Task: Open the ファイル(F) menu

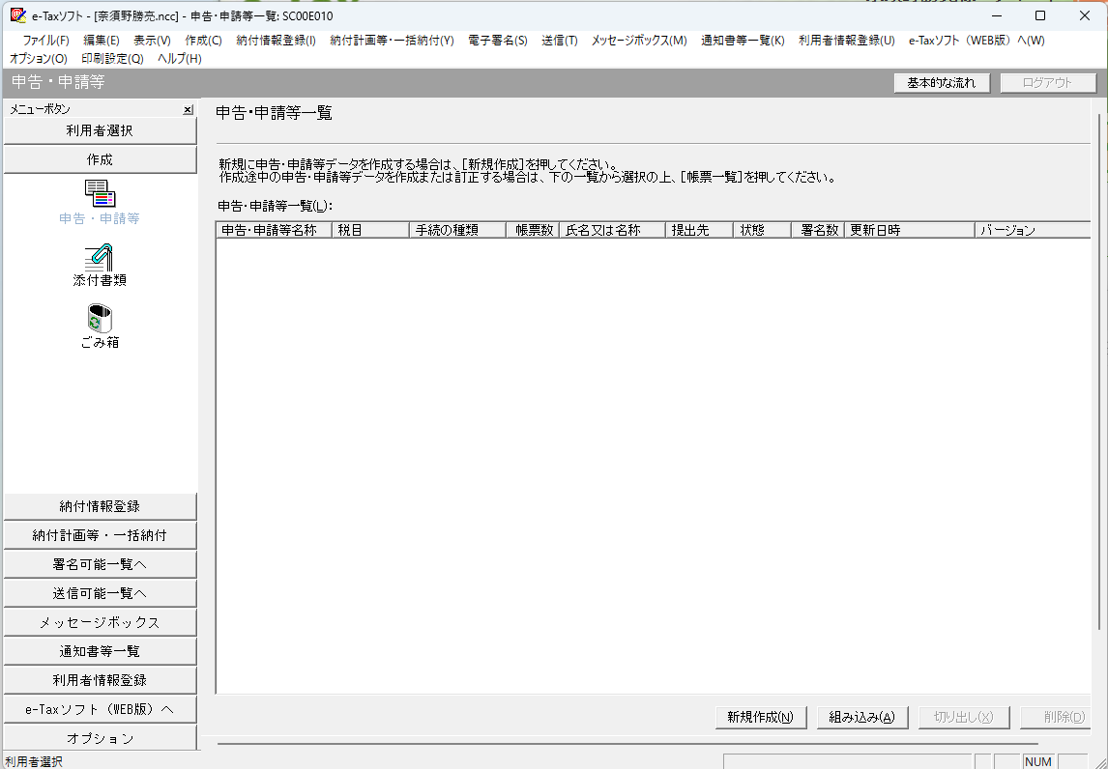Action: pos(45,41)
